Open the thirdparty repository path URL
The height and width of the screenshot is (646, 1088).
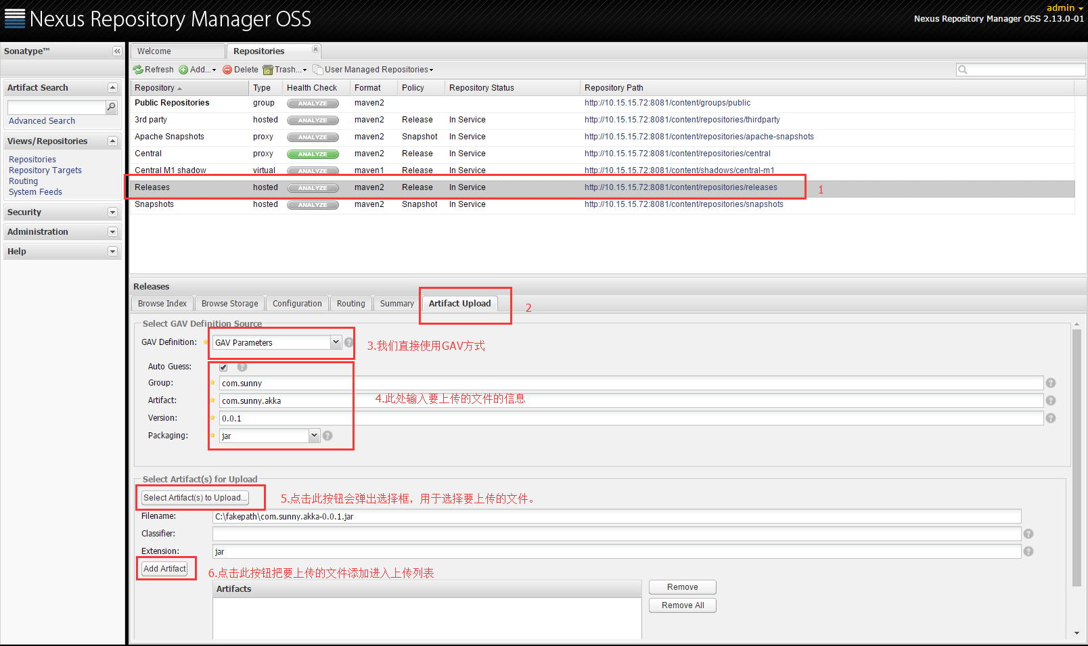(682, 120)
